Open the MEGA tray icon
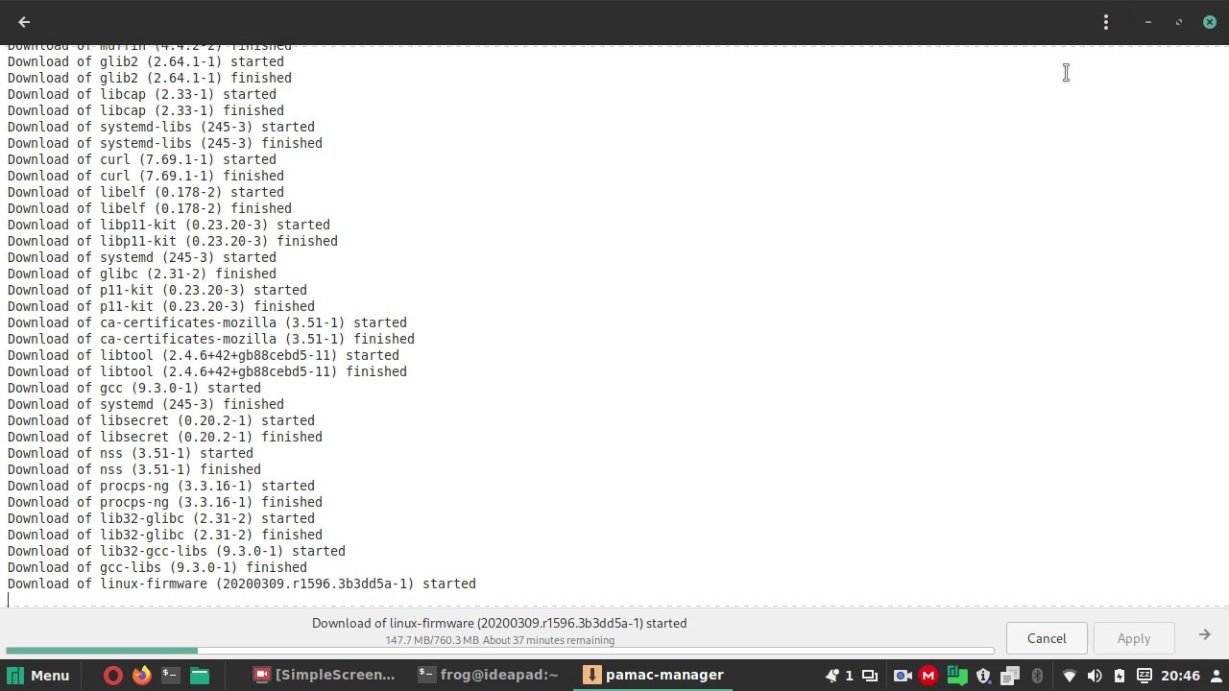The image size is (1229, 691). pyautogui.click(x=928, y=676)
